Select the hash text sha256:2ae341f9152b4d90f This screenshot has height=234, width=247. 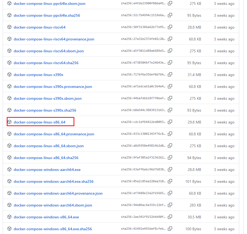tap(143, 217)
